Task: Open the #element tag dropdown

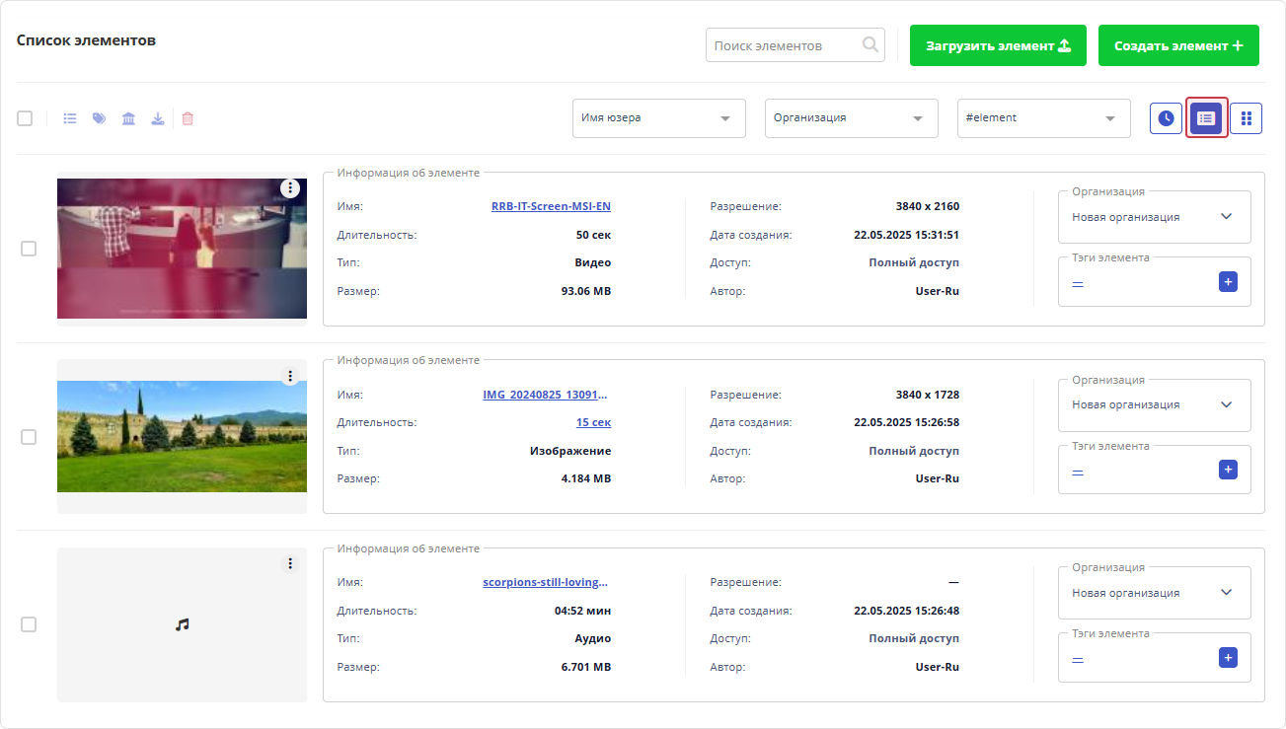Action: click(x=1043, y=118)
